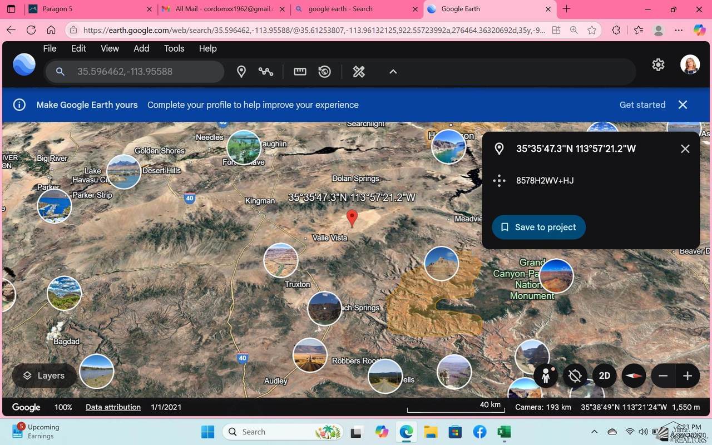Toggle the crossed-out rotation icon
The width and height of the screenshot is (712, 445).
575,376
